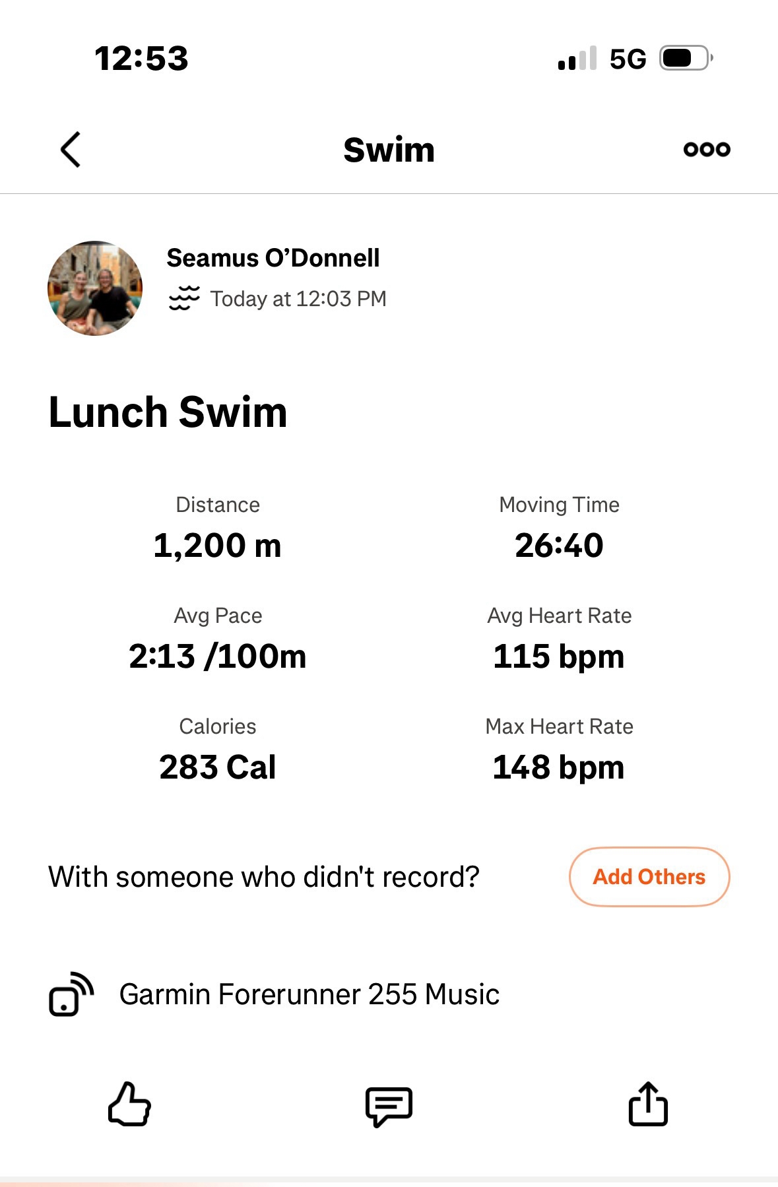
Task: Open comments with the speech bubble icon
Action: 389,1106
